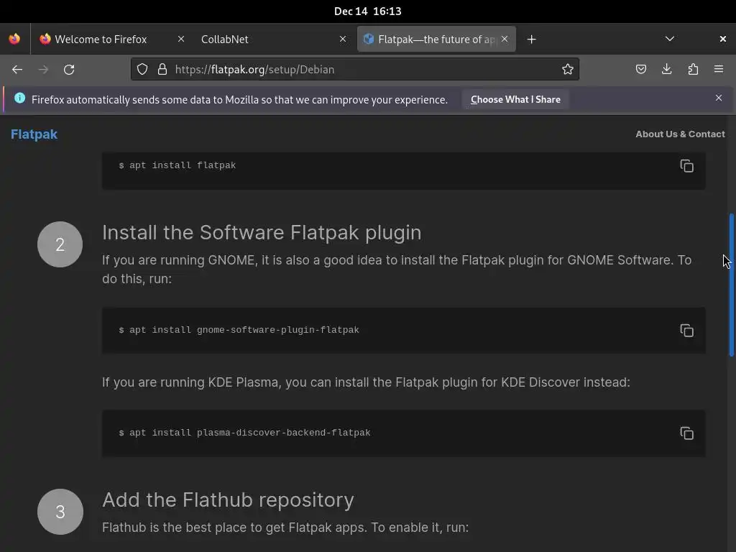Image resolution: width=736 pixels, height=552 pixels.
Task: Copy the plasma-discover-backend-flatpak command
Action: coord(686,433)
